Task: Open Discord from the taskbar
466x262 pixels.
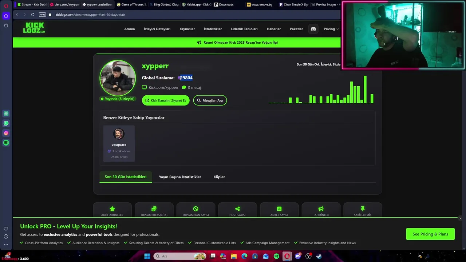Action: click(298, 256)
